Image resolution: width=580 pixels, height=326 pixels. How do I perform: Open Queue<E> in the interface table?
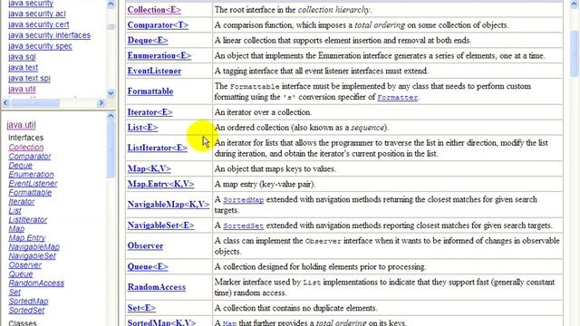click(x=148, y=267)
